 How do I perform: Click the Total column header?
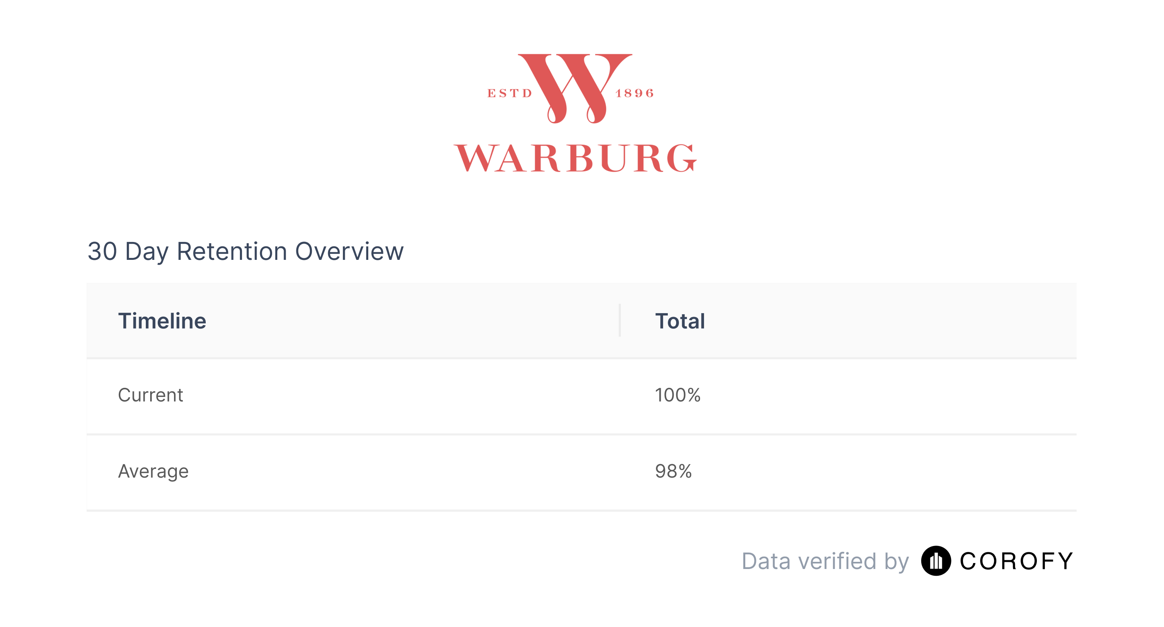[x=680, y=321]
